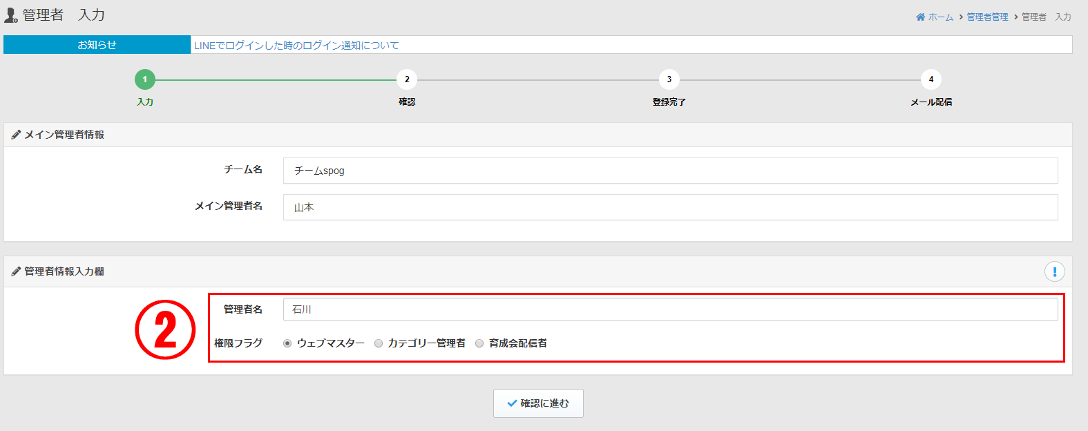Viewport: 1088px width, 431px height.
Task: Open the LINE login notification notice link
Action: (x=296, y=46)
